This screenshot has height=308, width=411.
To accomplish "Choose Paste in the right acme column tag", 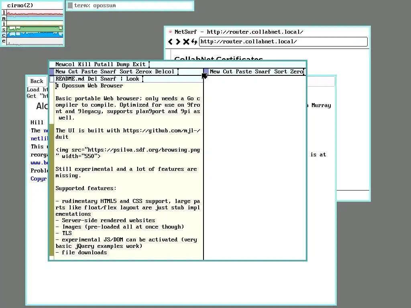I will click(x=244, y=71).
